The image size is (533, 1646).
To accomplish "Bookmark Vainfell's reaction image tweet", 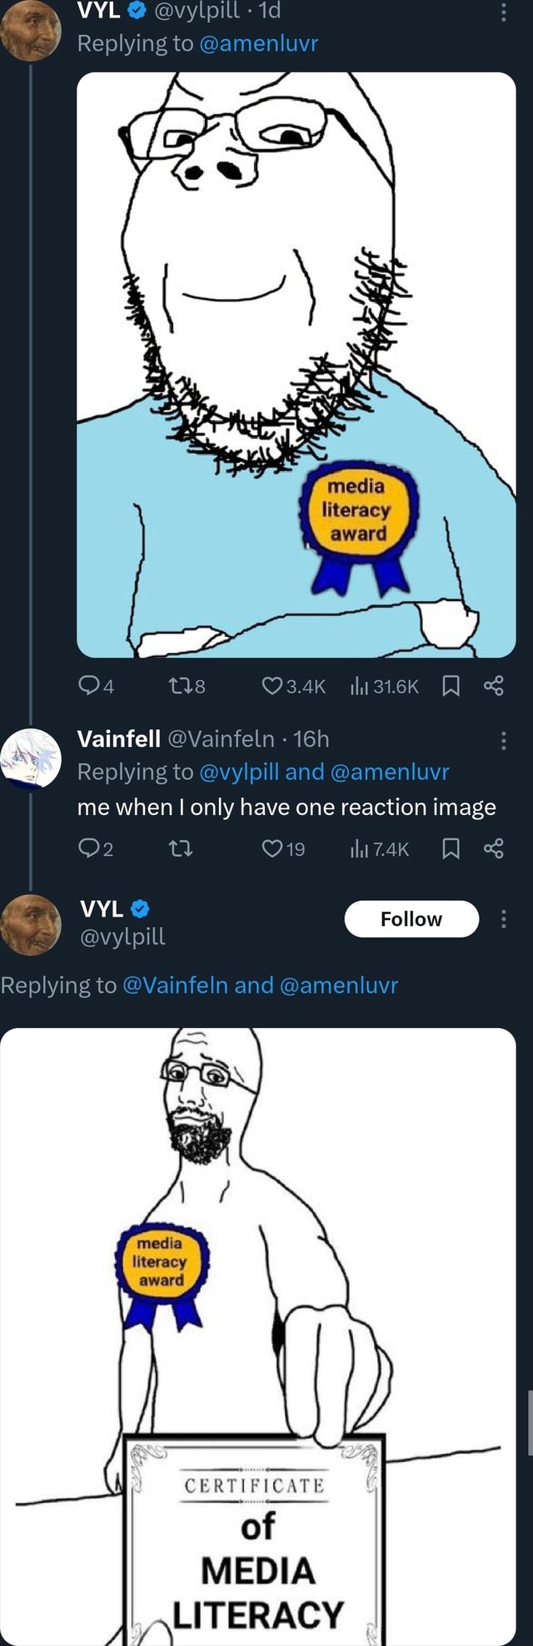I will click(452, 849).
